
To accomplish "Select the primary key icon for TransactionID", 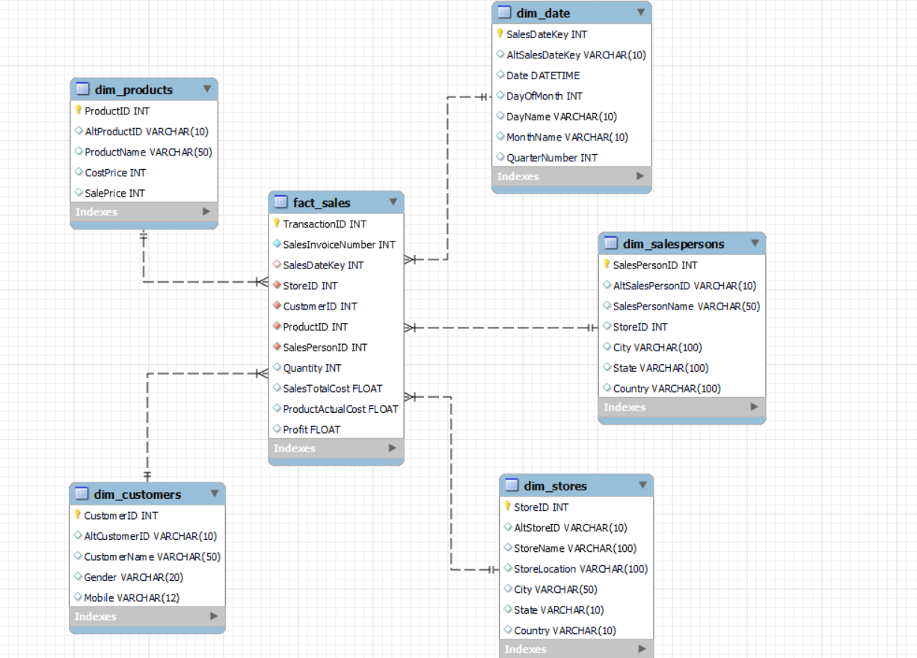I will [x=276, y=224].
